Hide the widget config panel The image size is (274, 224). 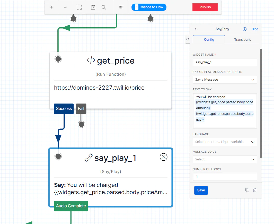[x=255, y=29]
